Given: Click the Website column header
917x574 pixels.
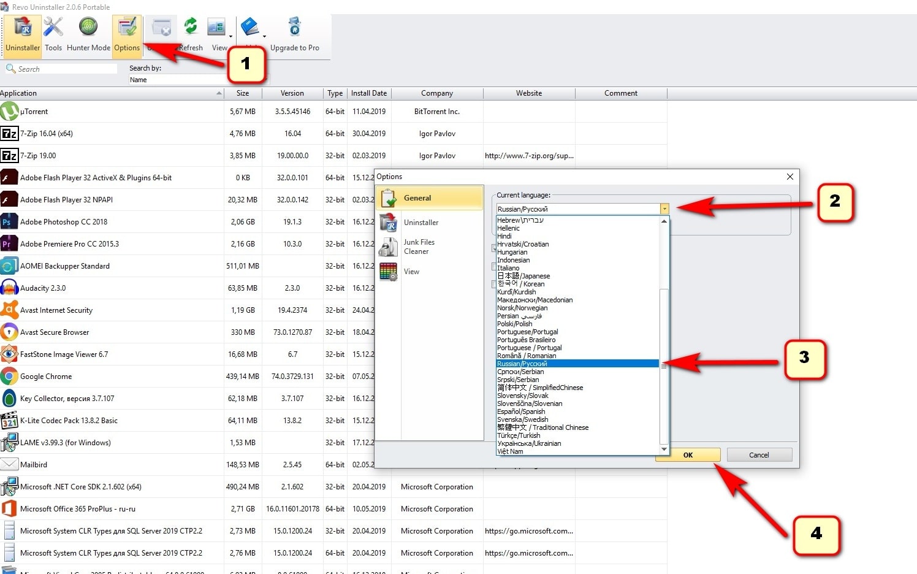Looking at the screenshot, I should (x=529, y=93).
